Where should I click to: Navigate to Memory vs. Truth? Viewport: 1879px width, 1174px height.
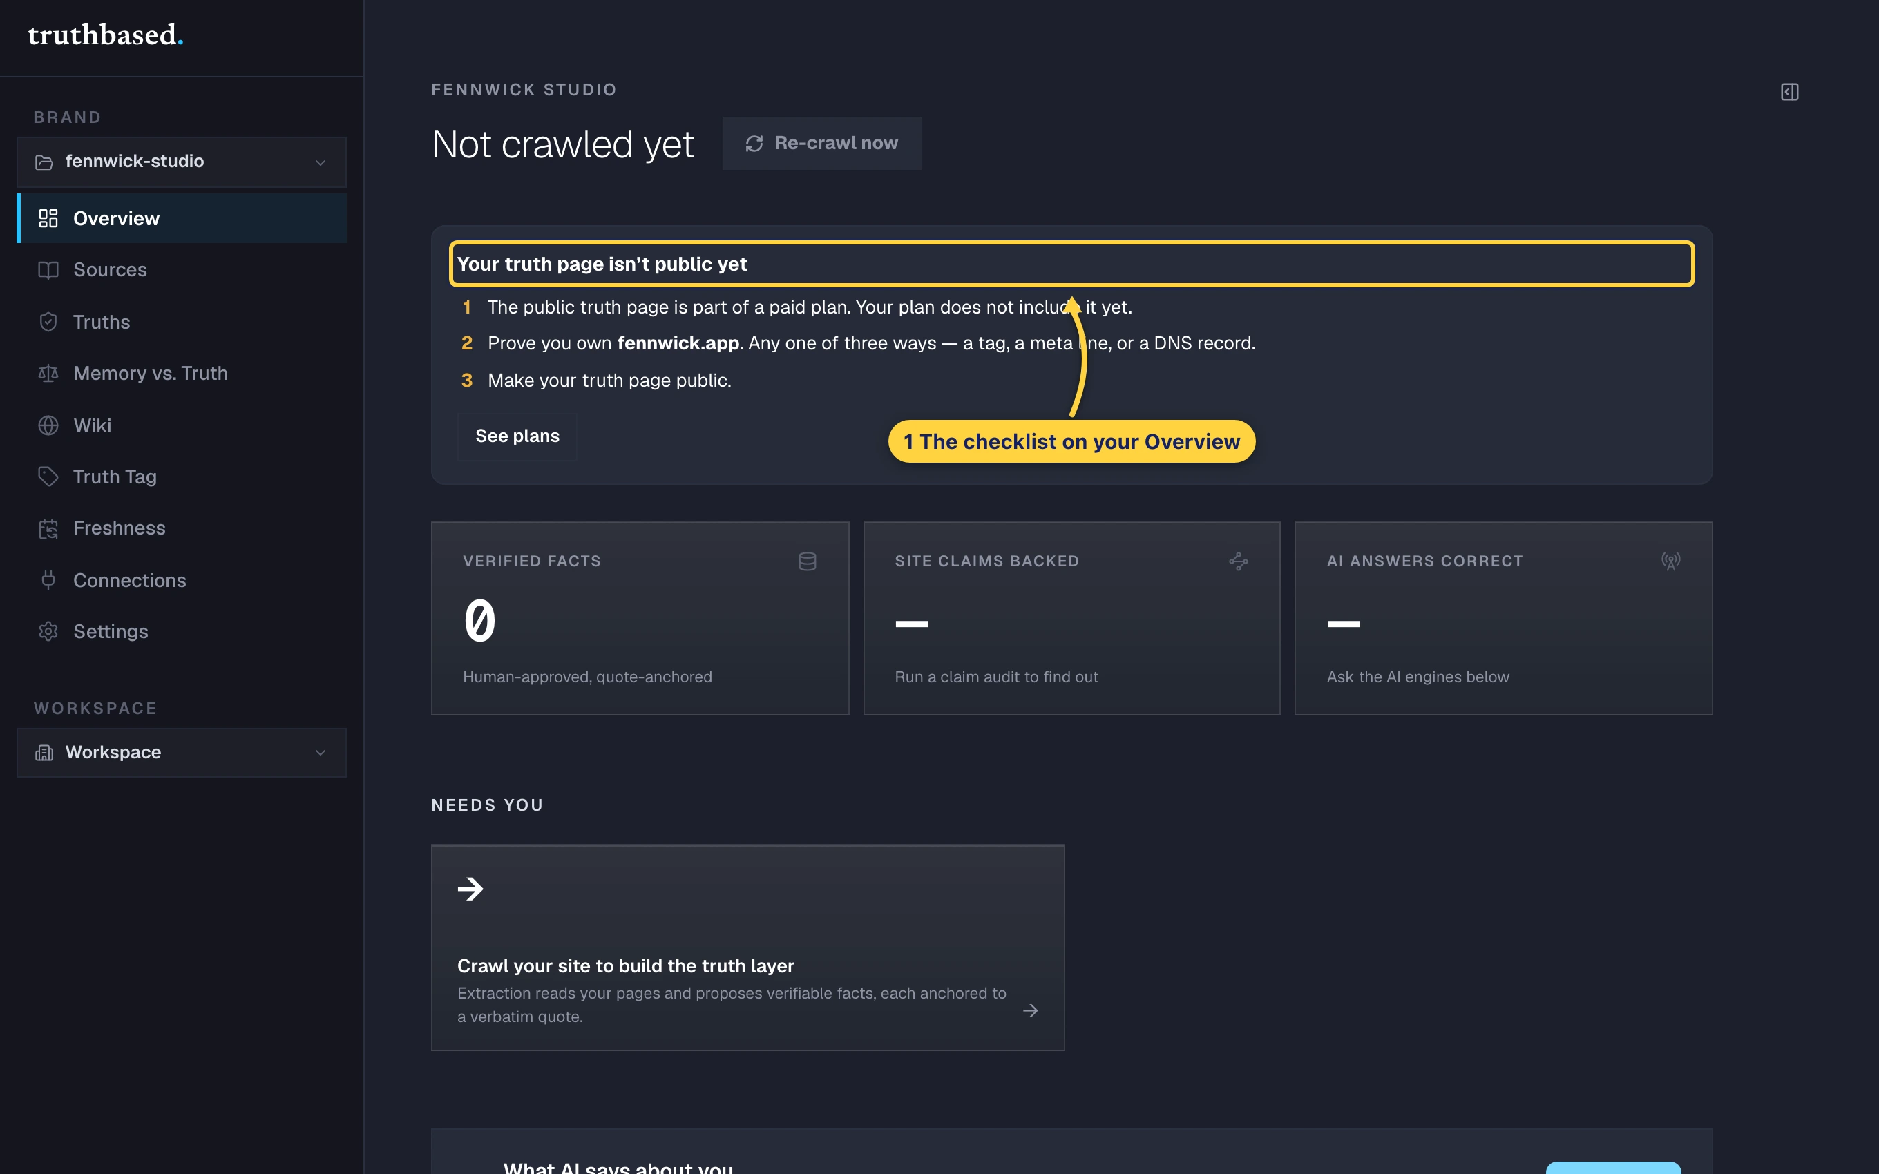182,374
